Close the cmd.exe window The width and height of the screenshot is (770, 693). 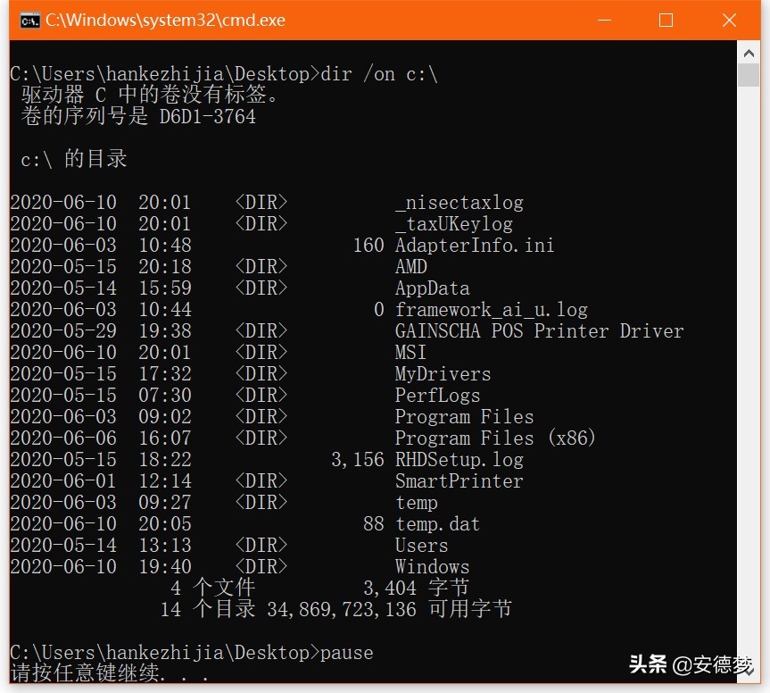[729, 21]
